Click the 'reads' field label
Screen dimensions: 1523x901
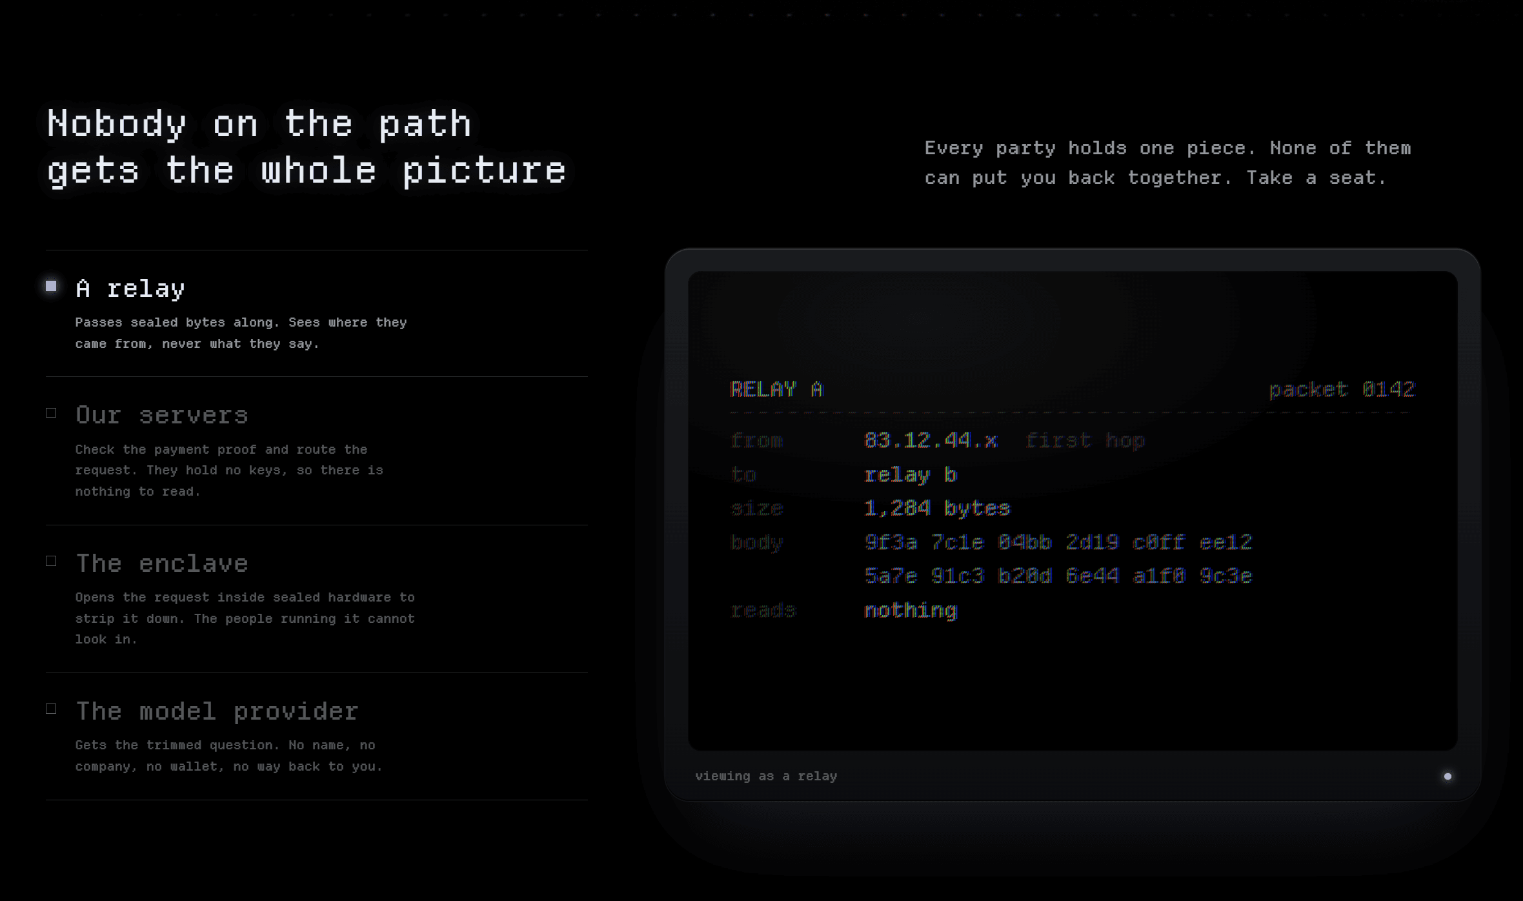click(763, 610)
